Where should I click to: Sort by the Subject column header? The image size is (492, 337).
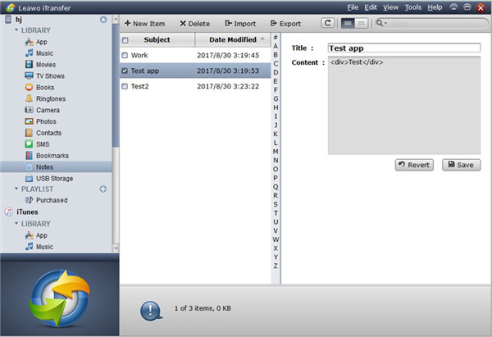[157, 40]
